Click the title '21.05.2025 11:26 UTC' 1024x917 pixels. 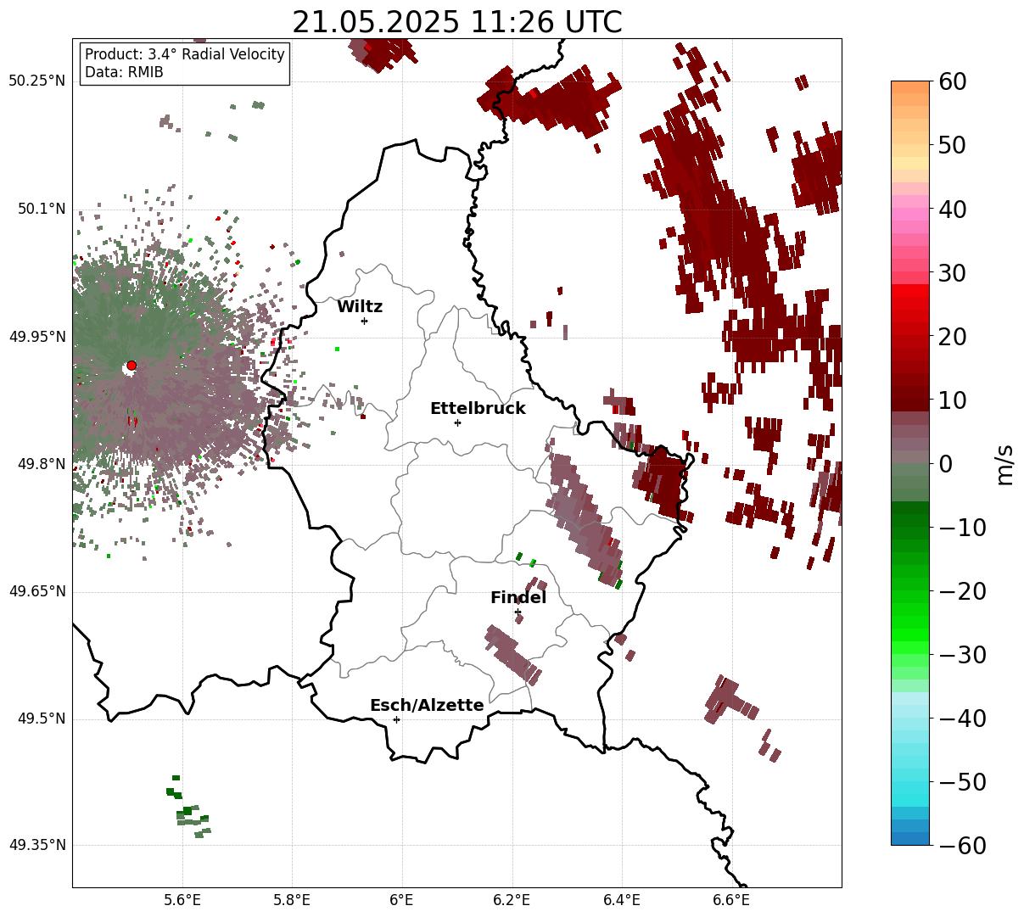(x=456, y=22)
